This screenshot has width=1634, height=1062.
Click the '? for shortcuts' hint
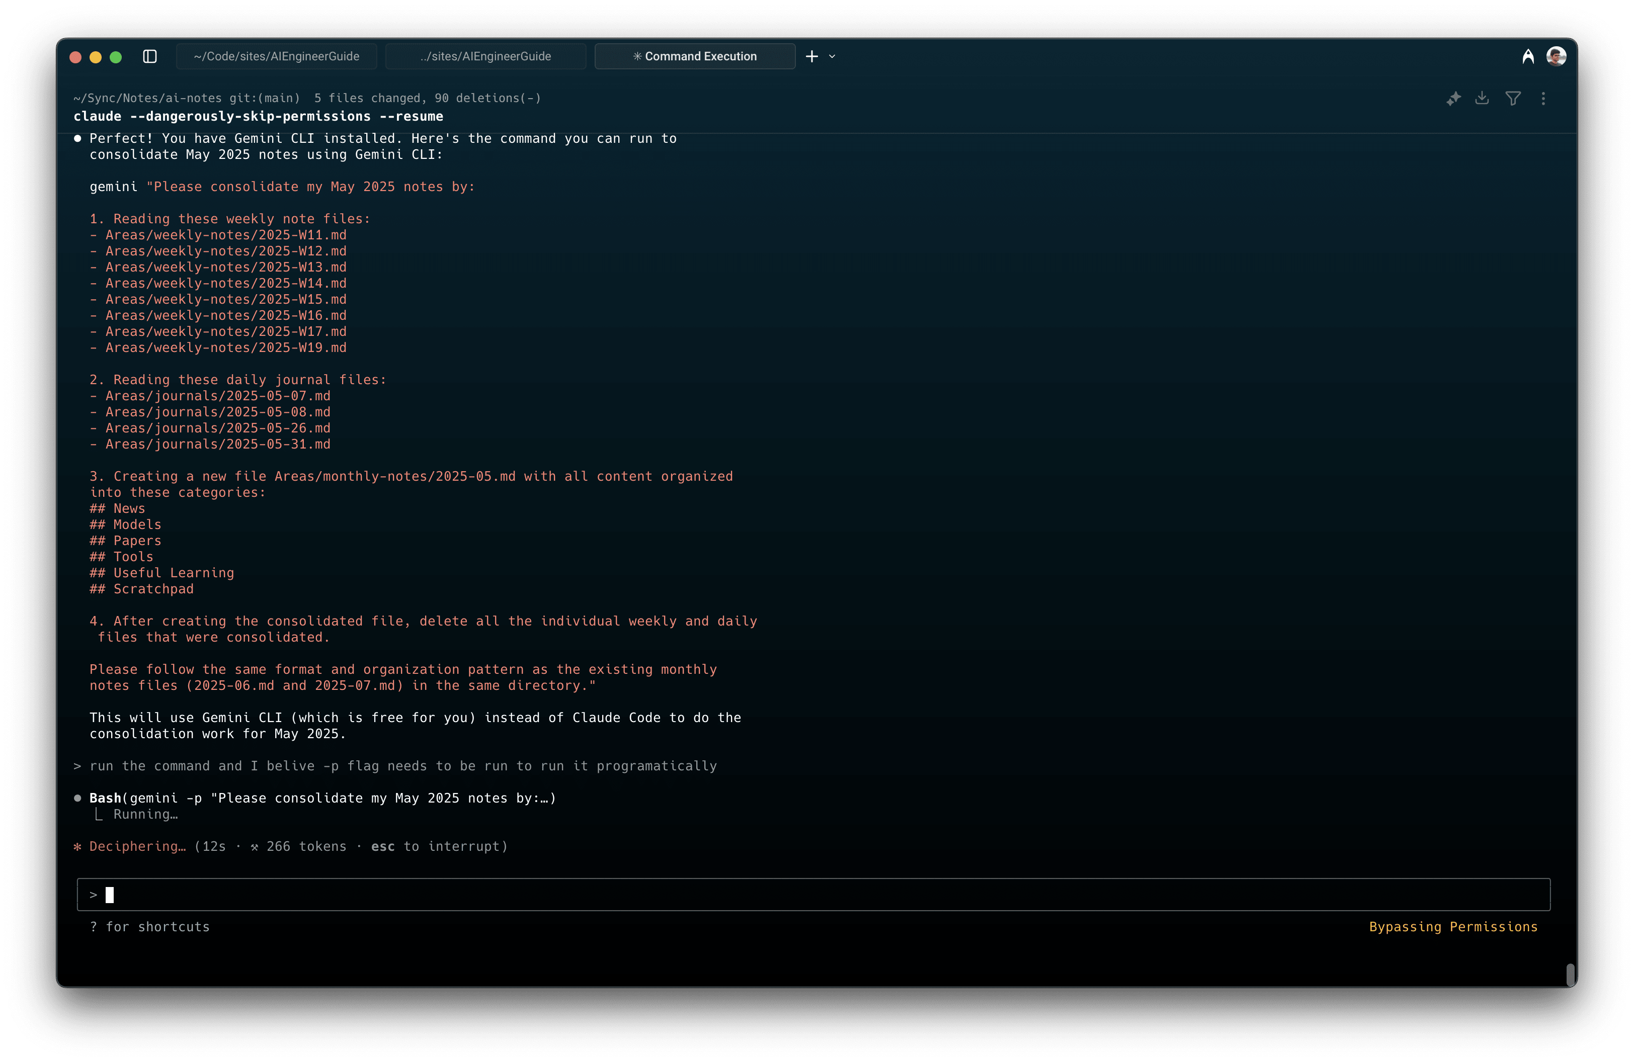pos(150,927)
